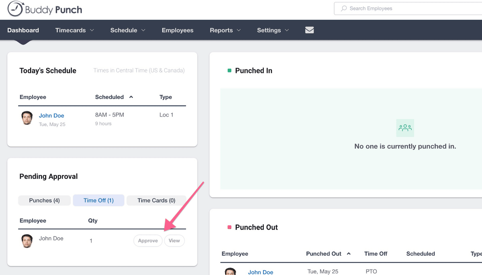Switch to the Time Cards (0) tab

point(156,200)
